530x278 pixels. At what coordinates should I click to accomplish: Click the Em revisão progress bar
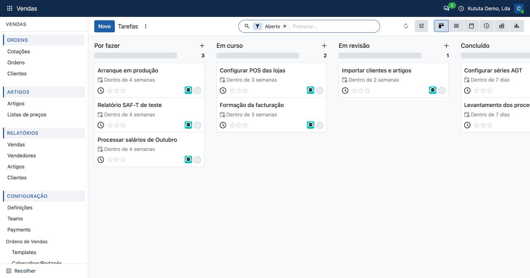pos(380,56)
